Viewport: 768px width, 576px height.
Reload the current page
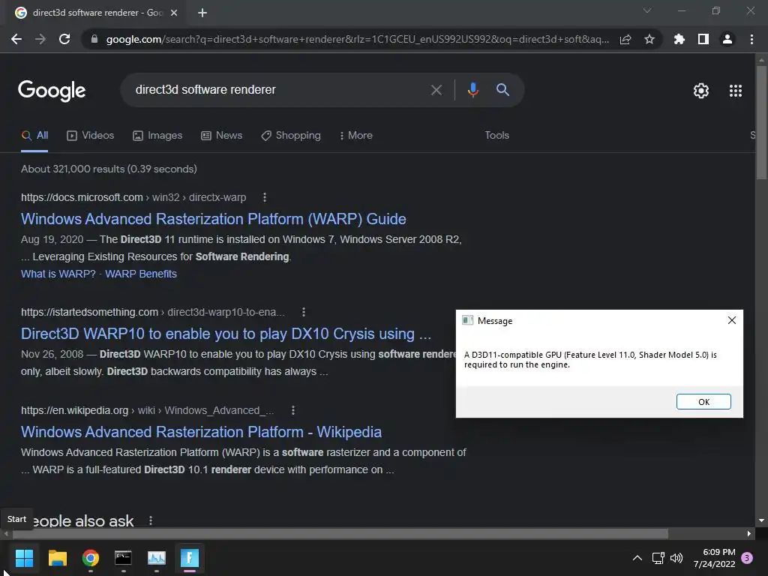tap(64, 39)
